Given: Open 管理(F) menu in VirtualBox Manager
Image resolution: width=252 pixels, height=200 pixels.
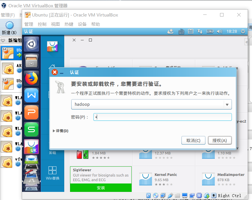Looking at the screenshot, I should point(8,15).
